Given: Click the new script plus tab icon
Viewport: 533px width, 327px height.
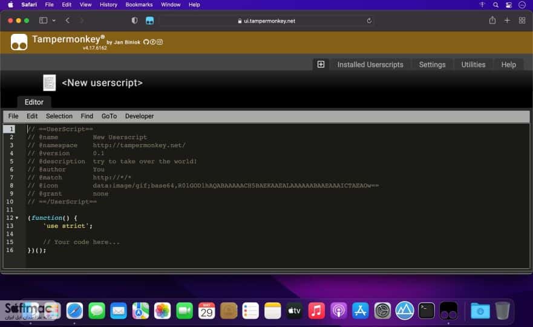Looking at the screenshot, I should 321,64.
